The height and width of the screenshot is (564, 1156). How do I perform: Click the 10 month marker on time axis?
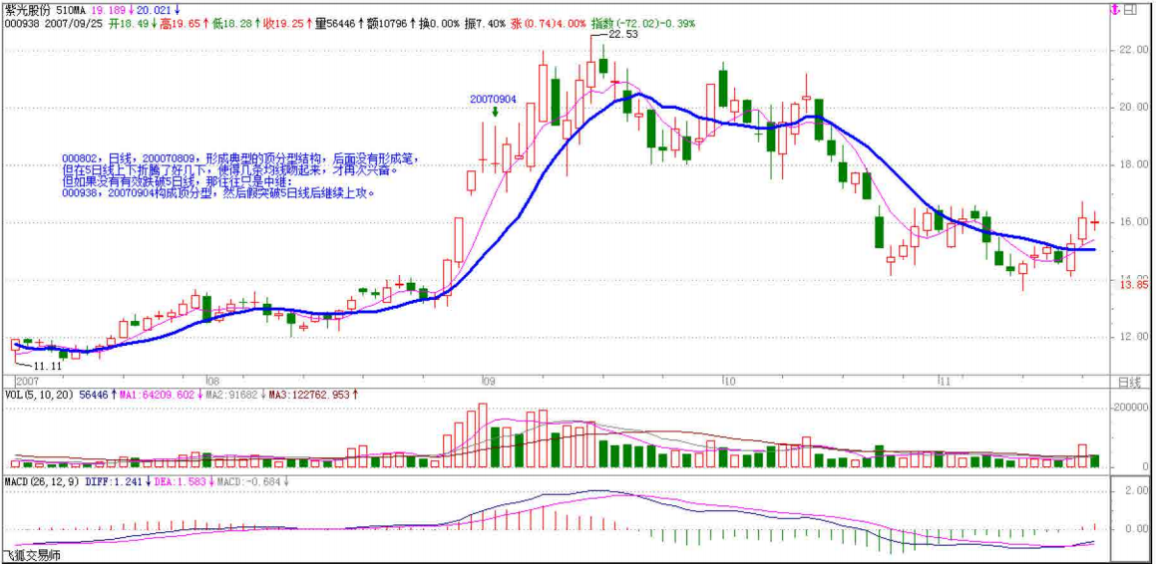[x=728, y=382]
